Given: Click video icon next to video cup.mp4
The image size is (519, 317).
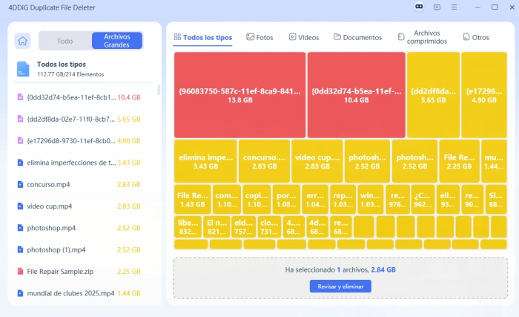Looking at the screenshot, I should coord(20,206).
